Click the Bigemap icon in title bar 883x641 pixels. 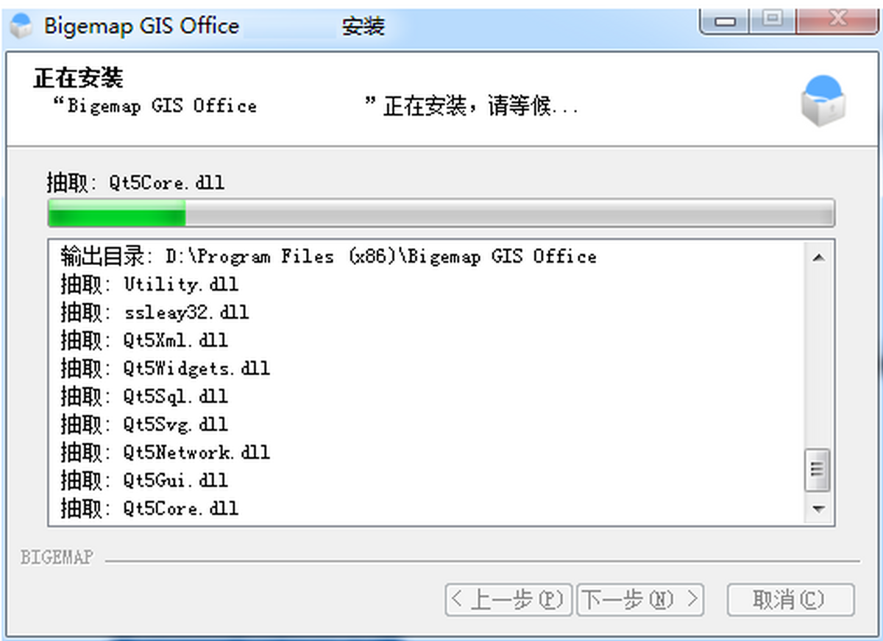[22, 26]
